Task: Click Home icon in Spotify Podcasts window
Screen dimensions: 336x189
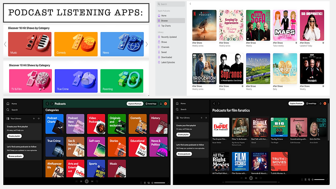Action: click(x=8, y=103)
